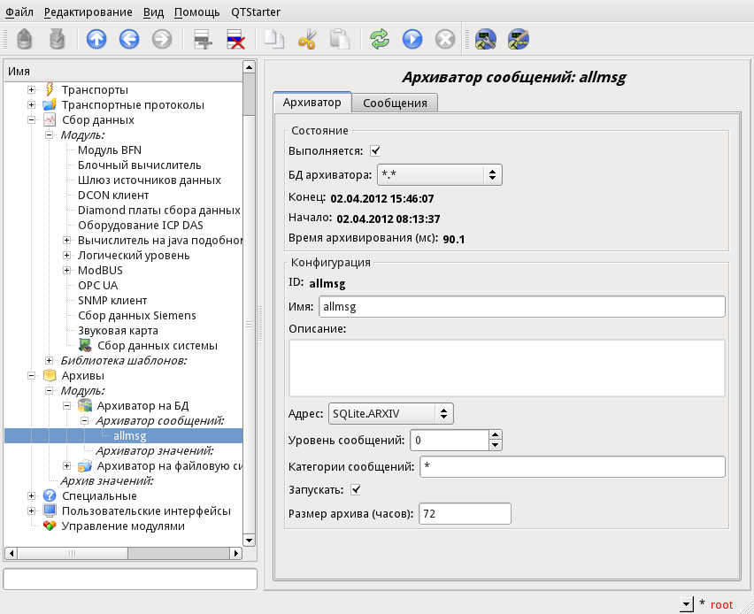Click the Delete item red-cross icon
Screen dimensions: 754x614
click(x=235, y=40)
